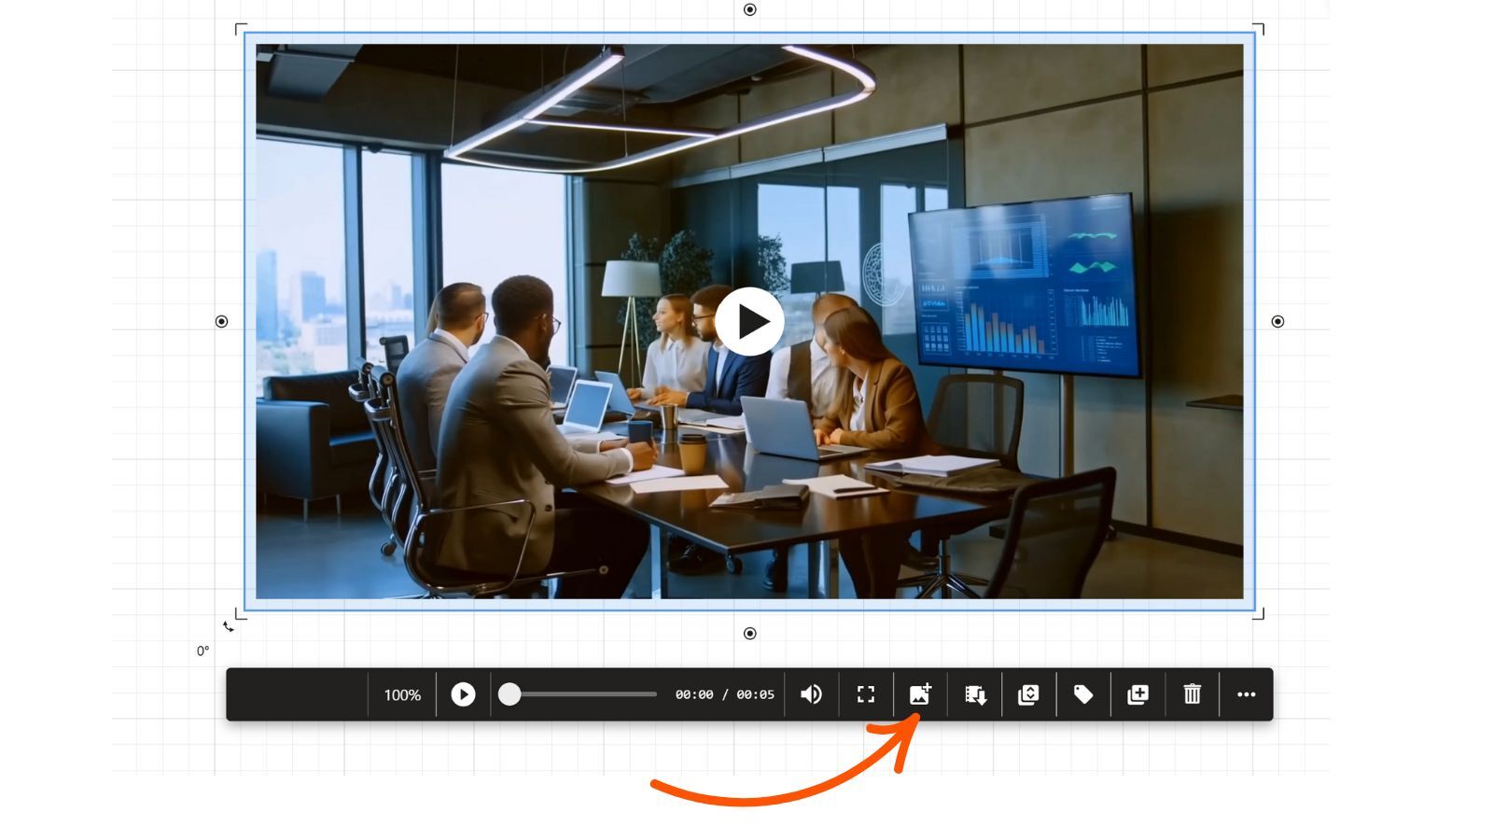Click the duplicate icon with plus sign
Screen dimensions: 1493x840
pyautogui.click(x=1137, y=694)
